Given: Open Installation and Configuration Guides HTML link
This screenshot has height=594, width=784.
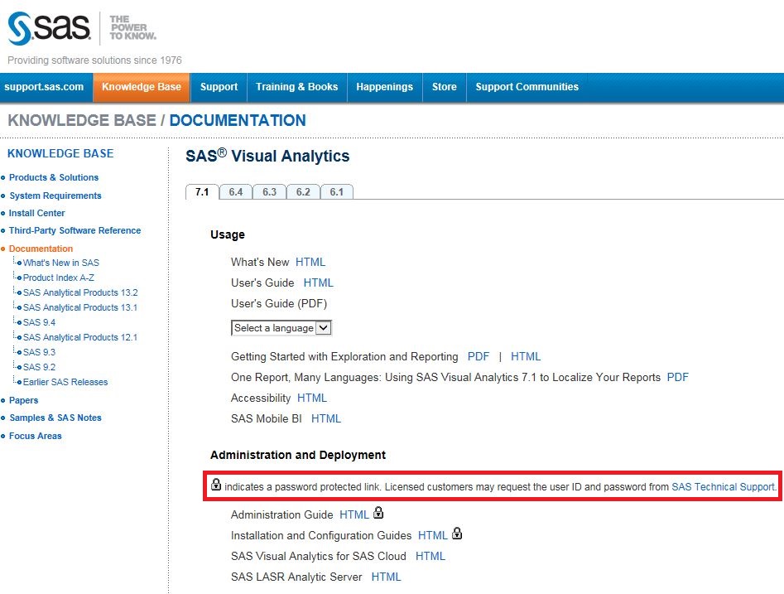Looking at the screenshot, I should pos(433,535).
